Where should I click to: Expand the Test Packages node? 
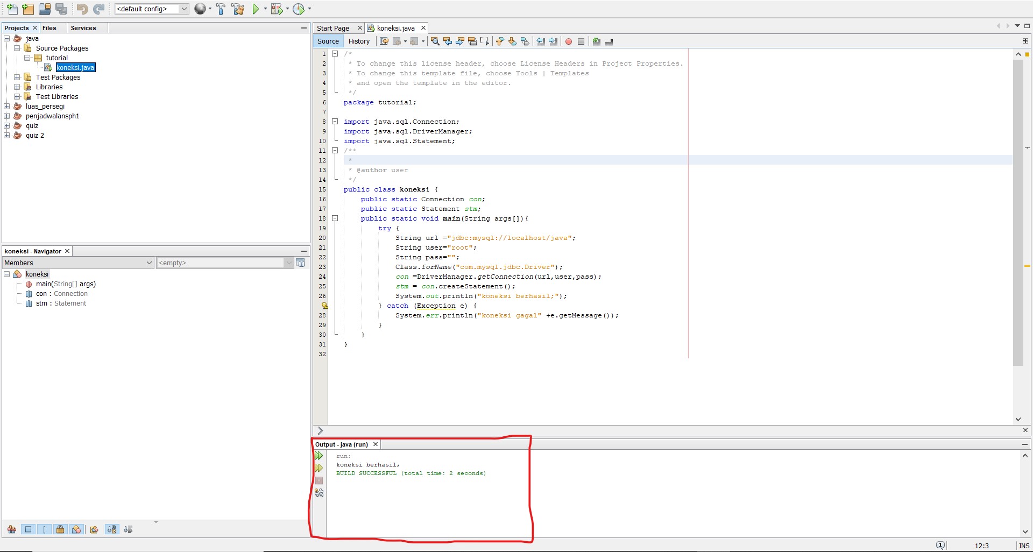point(18,77)
